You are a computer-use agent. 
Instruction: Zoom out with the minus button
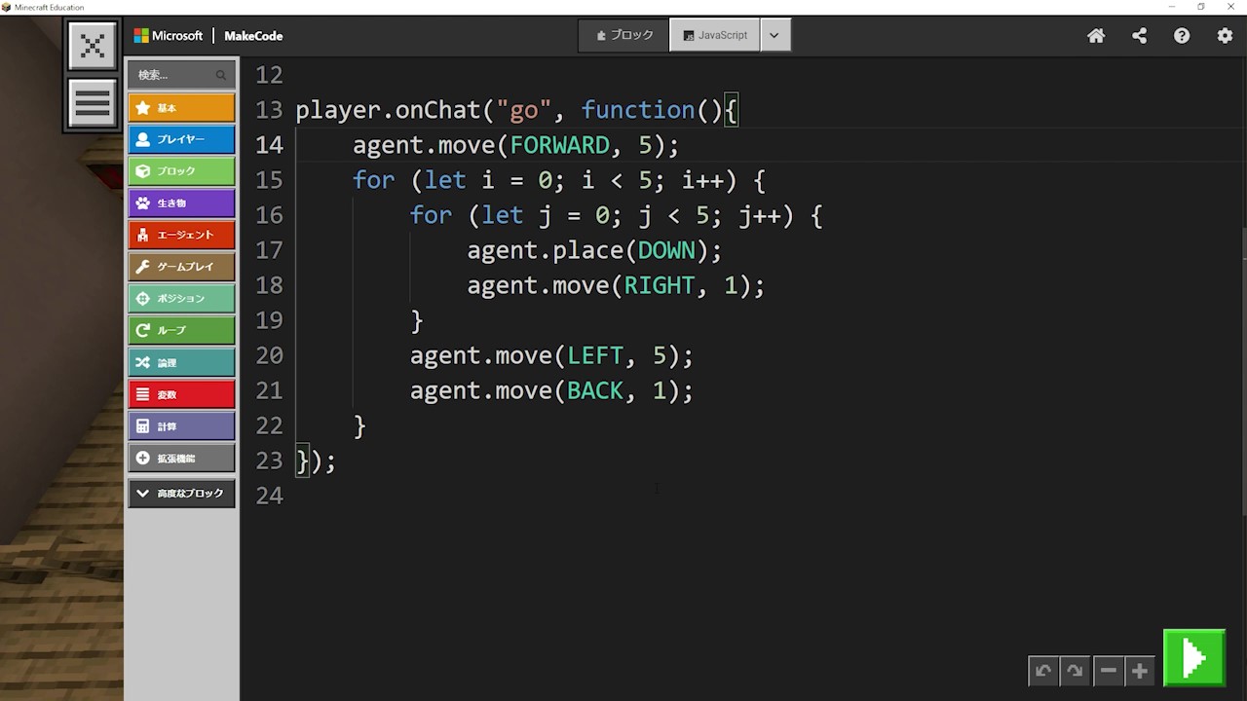pyautogui.click(x=1108, y=671)
